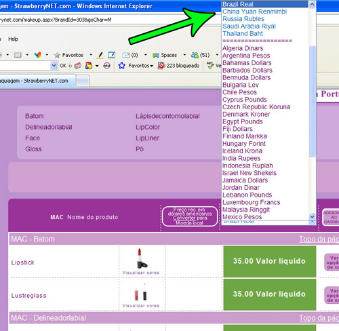
Task: Click the pink circle toolbar icon
Action: [x=106, y=66]
